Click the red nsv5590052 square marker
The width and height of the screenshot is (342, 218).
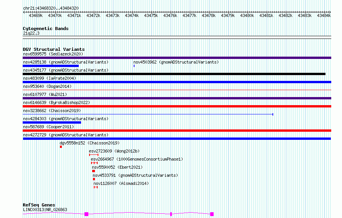[94, 171]
